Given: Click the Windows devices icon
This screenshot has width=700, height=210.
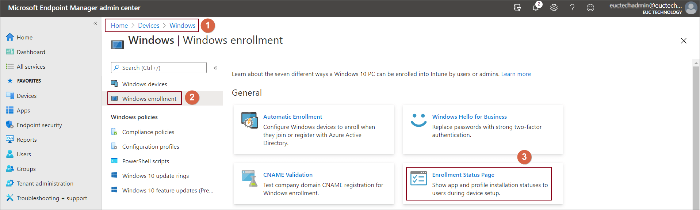Looking at the screenshot, I should click(x=114, y=84).
